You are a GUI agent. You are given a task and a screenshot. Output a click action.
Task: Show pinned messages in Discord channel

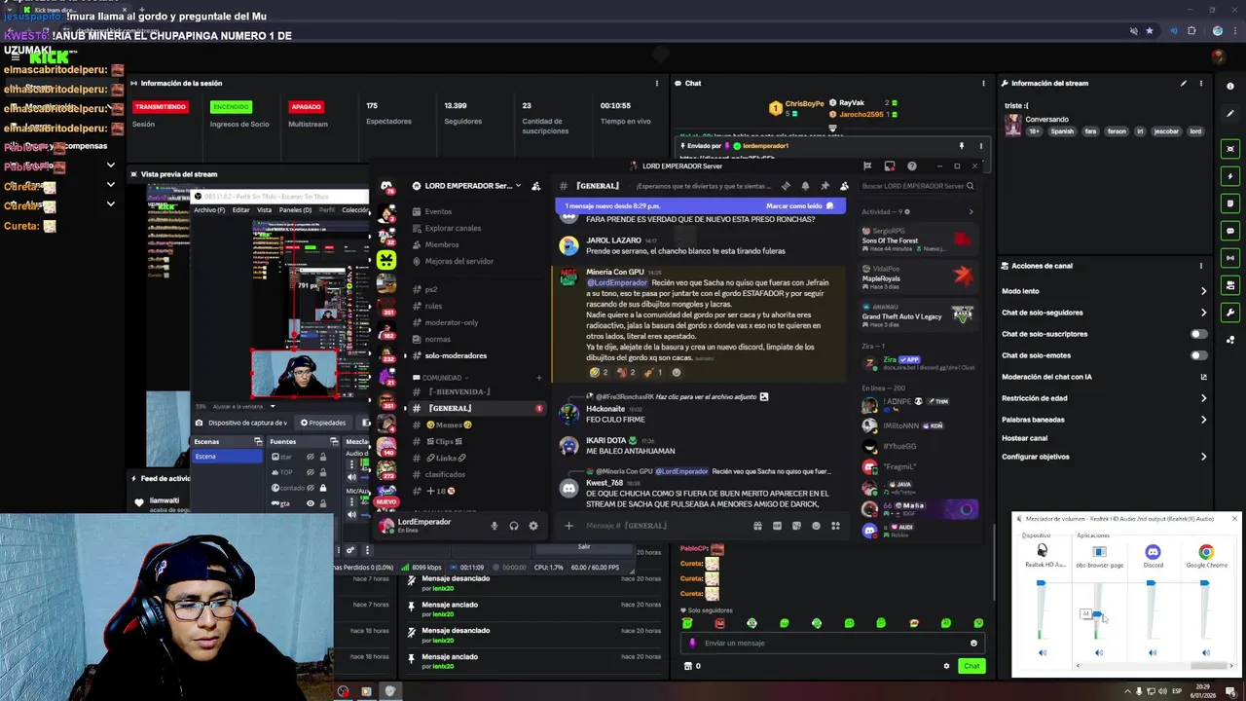825,186
